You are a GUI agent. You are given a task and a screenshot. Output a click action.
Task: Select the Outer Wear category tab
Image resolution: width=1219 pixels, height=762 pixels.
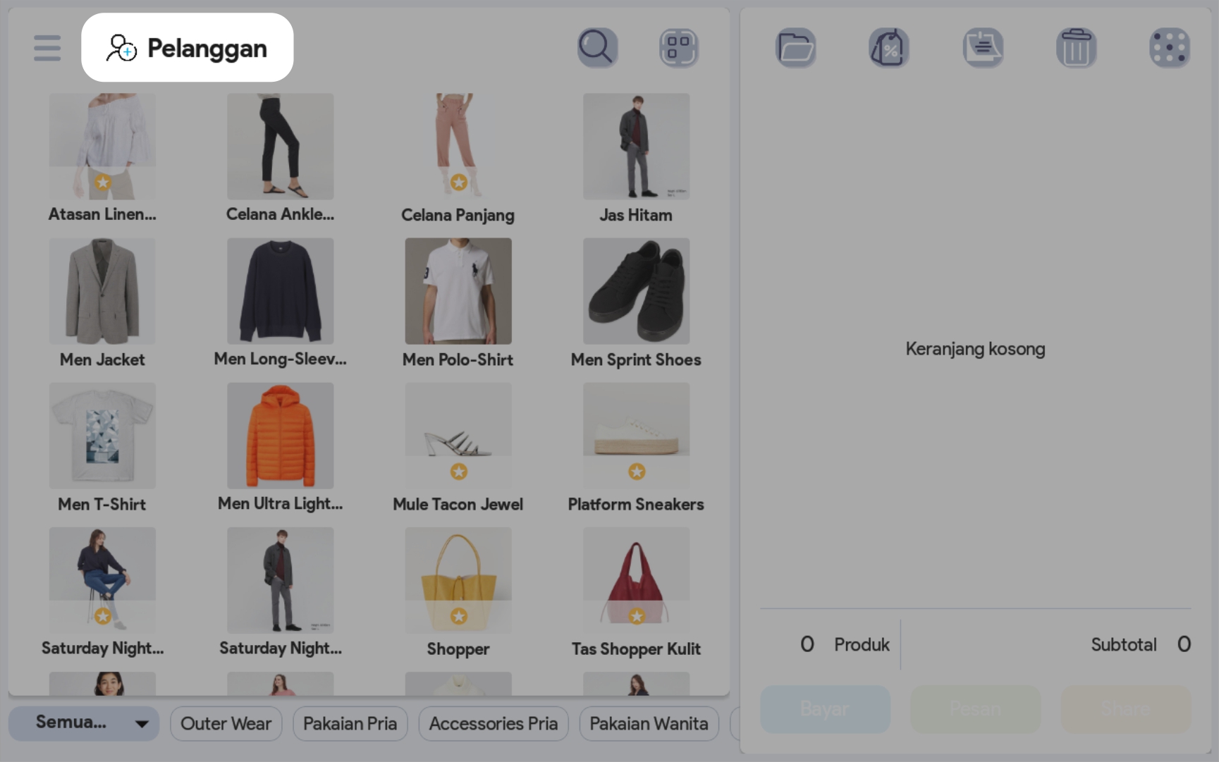226,724
